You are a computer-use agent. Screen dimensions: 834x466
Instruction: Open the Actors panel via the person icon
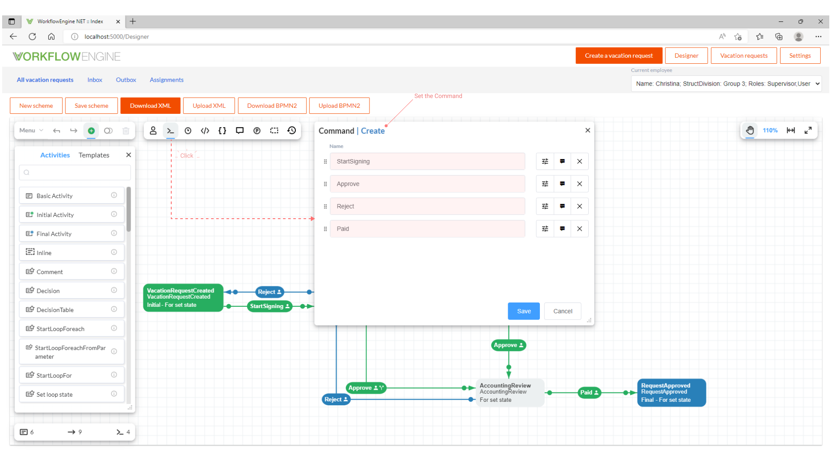(x=153, y=131)
